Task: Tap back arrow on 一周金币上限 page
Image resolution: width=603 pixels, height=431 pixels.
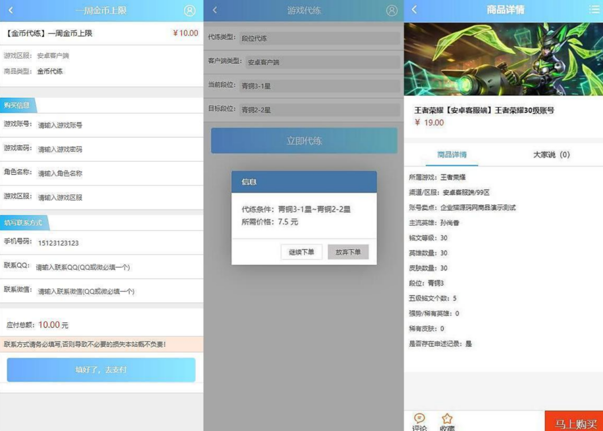Action: point(11,11)
